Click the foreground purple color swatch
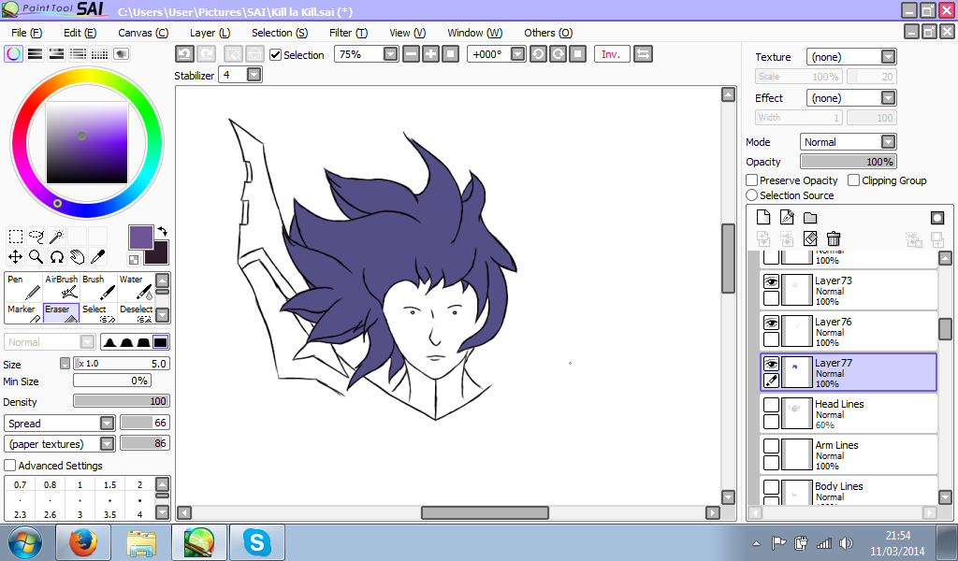Image resolution: width=958 pixels, height=561 pixels. (141, 237)
